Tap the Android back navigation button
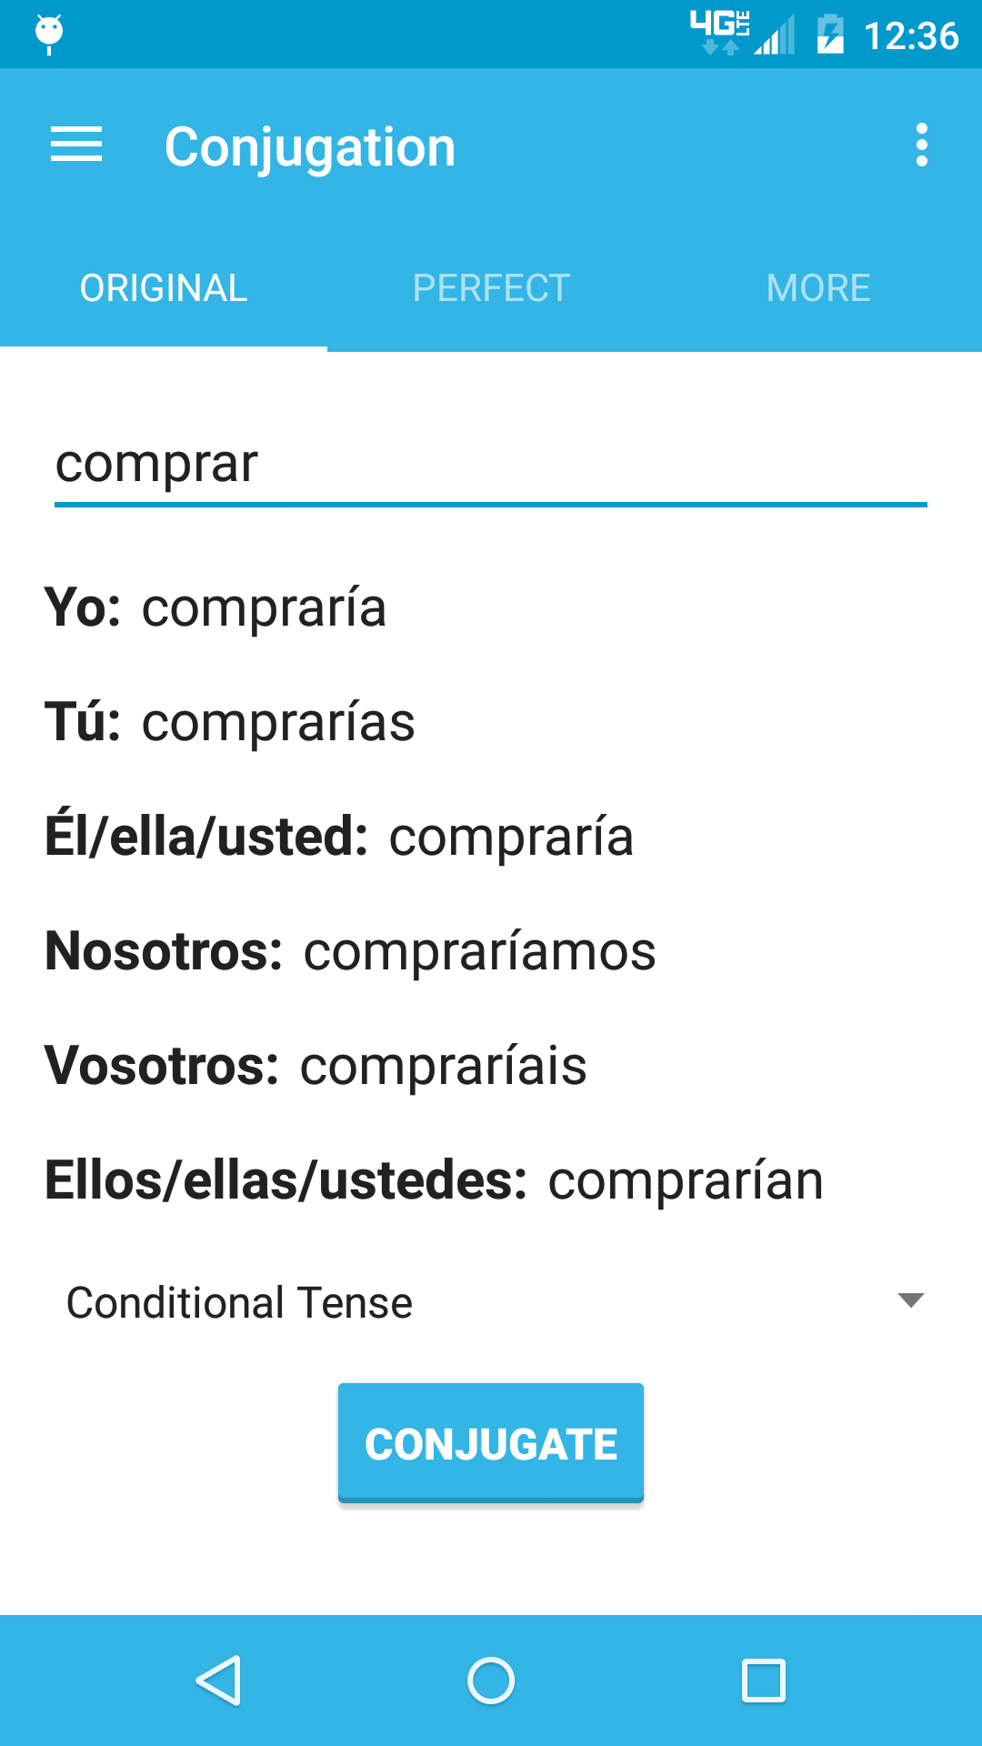This screenshot has width=982, height=1746. click(218, 1680)
